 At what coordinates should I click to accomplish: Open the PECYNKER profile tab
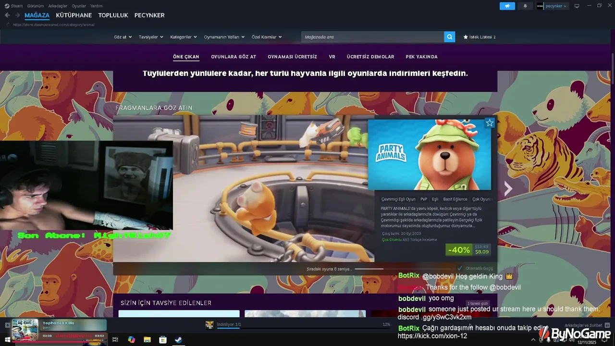point(149,15)
